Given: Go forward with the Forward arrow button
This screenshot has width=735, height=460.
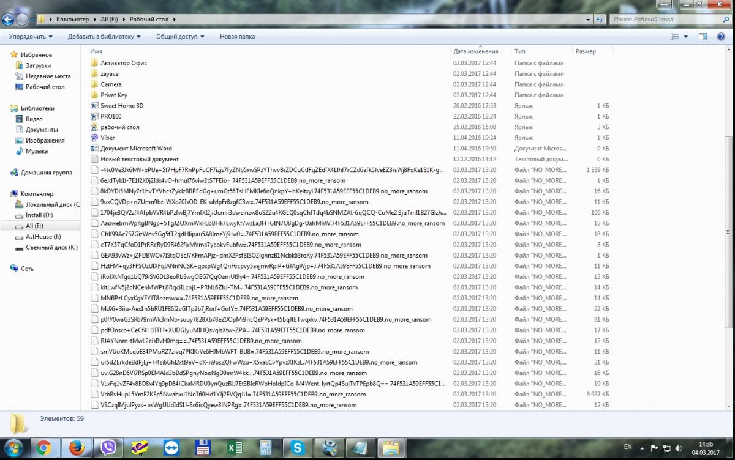Looking at the screenshot, I should (x=23, y=20).
